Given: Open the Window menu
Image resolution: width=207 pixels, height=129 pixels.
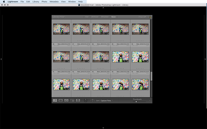Looking at the screenshot, I should (72, 2).
